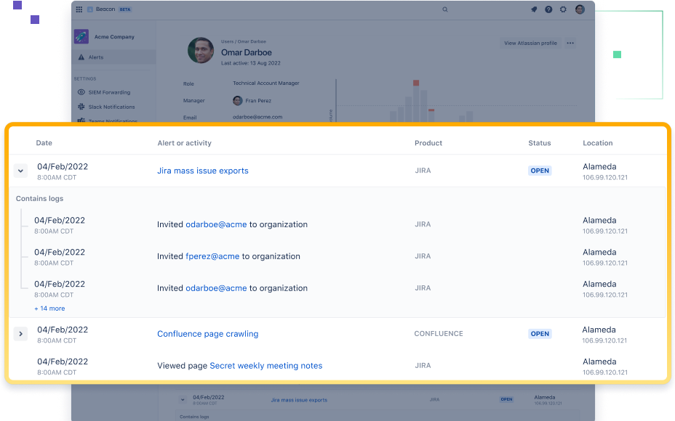This screenshot has width=675, height=421.
Task: Click the Acme Company rocket icon
Action: coord(81,36)
